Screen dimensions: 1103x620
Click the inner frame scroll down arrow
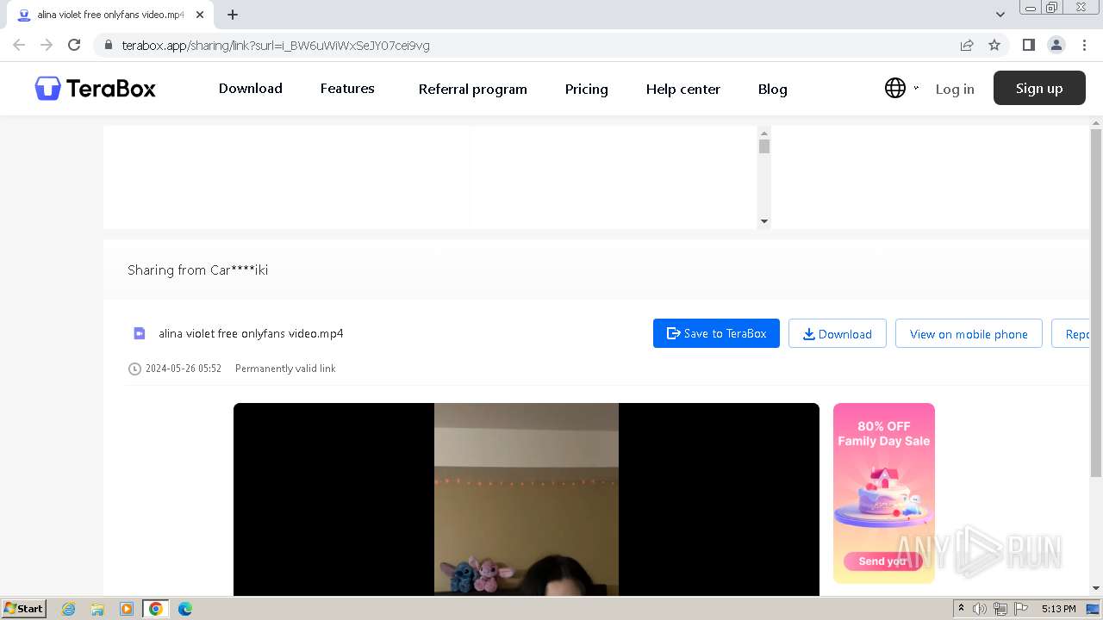[x=763, y=221]
